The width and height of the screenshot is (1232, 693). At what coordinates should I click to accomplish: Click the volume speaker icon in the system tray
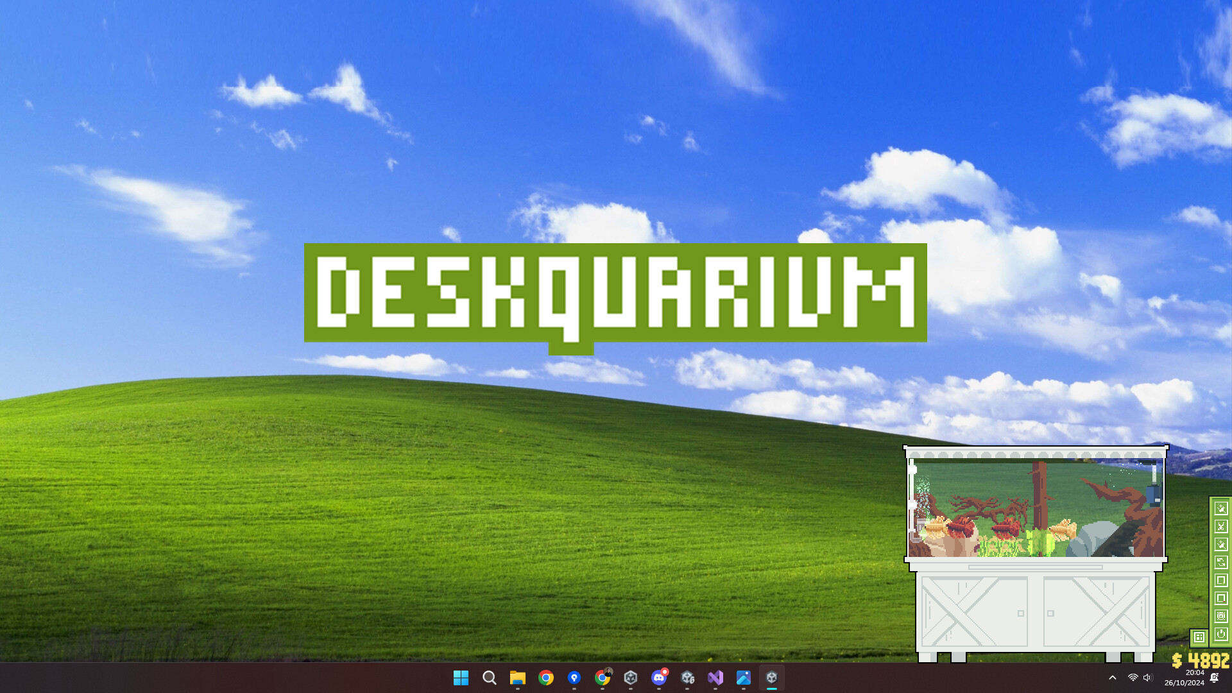pos(1147,678)
